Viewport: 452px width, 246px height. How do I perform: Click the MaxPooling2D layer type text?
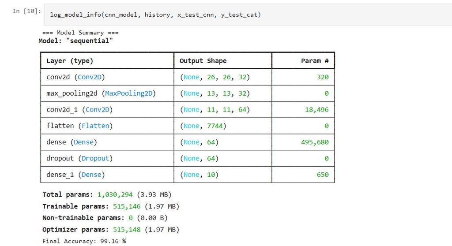click(x=130, y=93)
